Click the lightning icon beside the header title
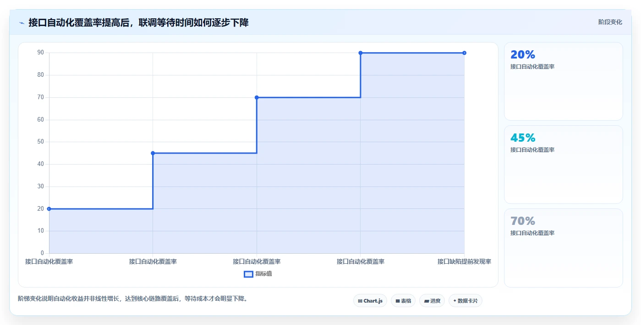641x325 pixels. pos(22,23)
